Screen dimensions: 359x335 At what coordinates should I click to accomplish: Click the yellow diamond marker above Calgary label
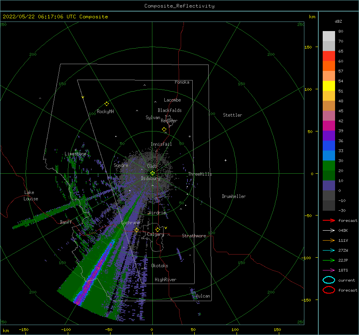click(158, 229)
